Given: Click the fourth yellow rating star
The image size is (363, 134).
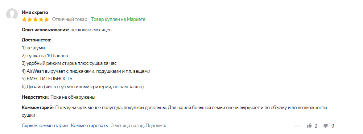Looking at the screenshot, I should (x=41, y=19).
